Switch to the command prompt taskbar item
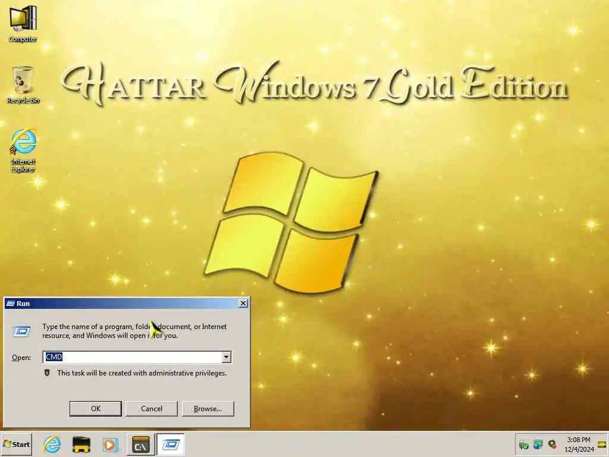609x457 pixels. 140,444
